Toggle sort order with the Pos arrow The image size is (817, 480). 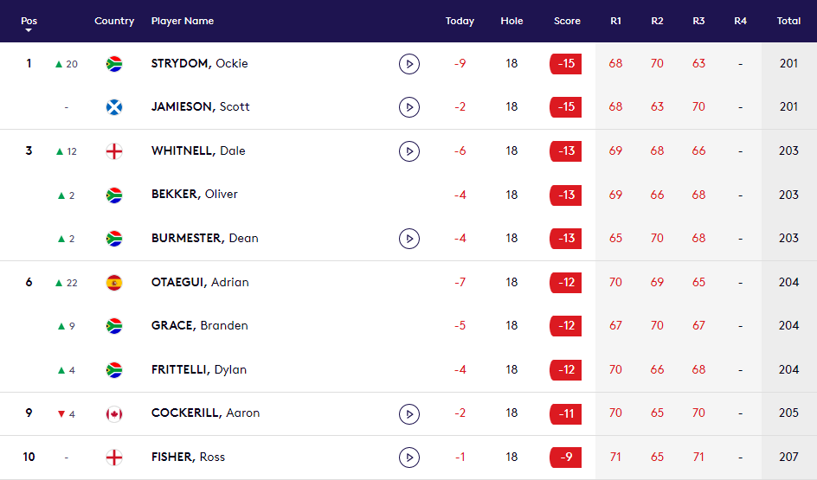(29, 30)
